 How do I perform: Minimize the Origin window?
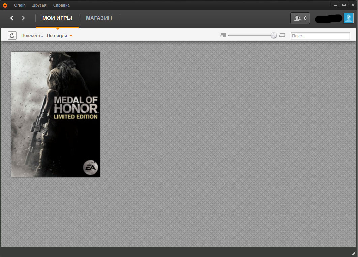click(x=335, y=5)
